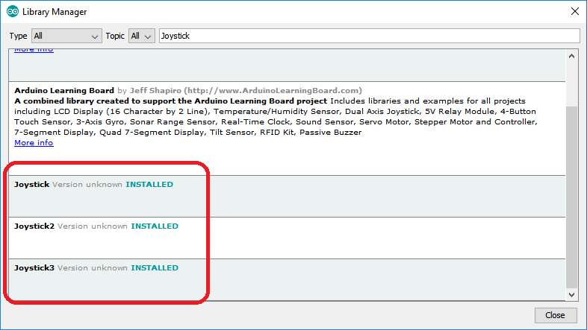The height and width of the screenshot is (330, 587).
Task: Click the vertical scrollbar thumb
Action: click(571, 197)
